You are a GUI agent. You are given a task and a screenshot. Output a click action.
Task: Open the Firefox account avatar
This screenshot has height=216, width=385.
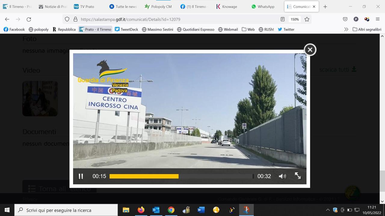[356, 19]
